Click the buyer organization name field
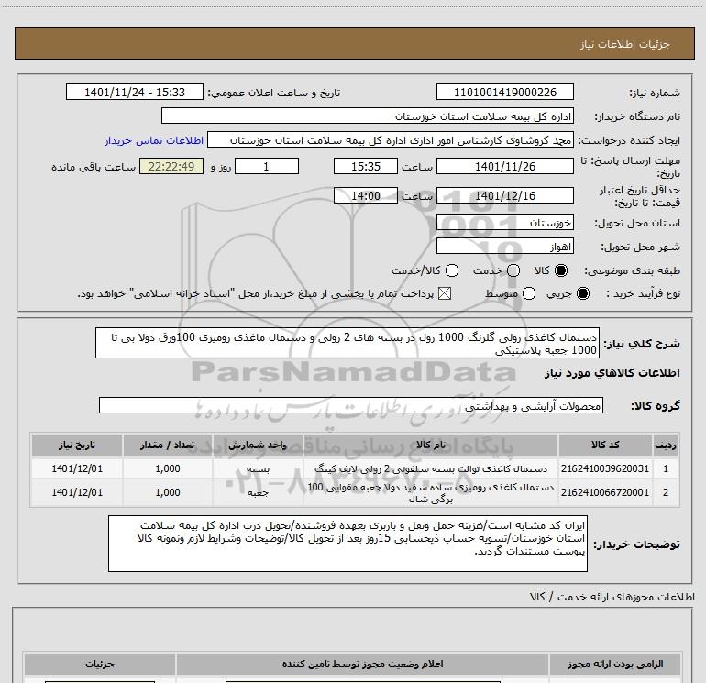The height and width of the screenshot is (683, 706). point(368,116)
